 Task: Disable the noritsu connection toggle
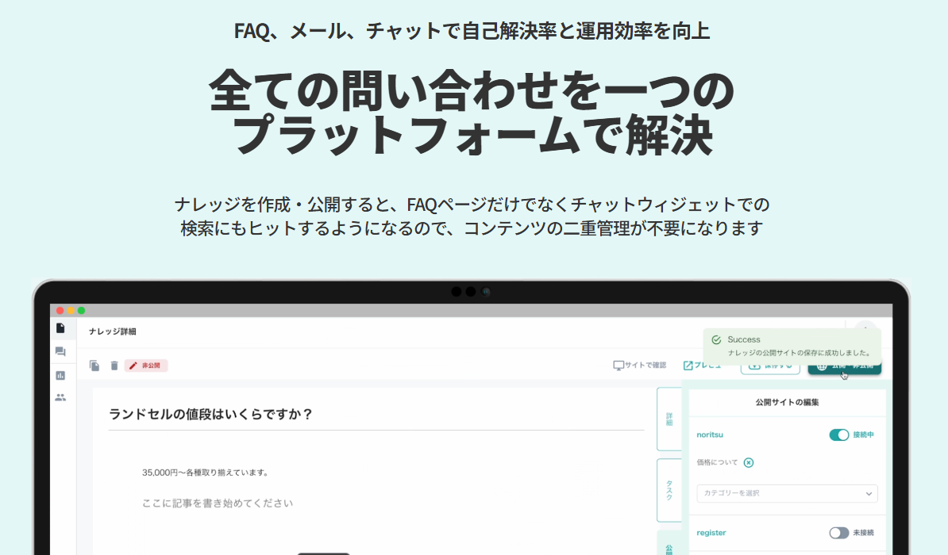pos(838,434)
